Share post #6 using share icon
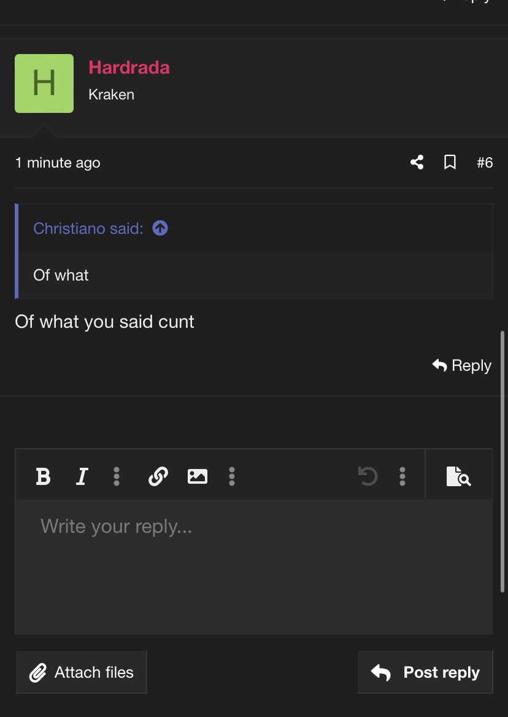The height and width of the screenshot is (717, 508). [417, 162]
